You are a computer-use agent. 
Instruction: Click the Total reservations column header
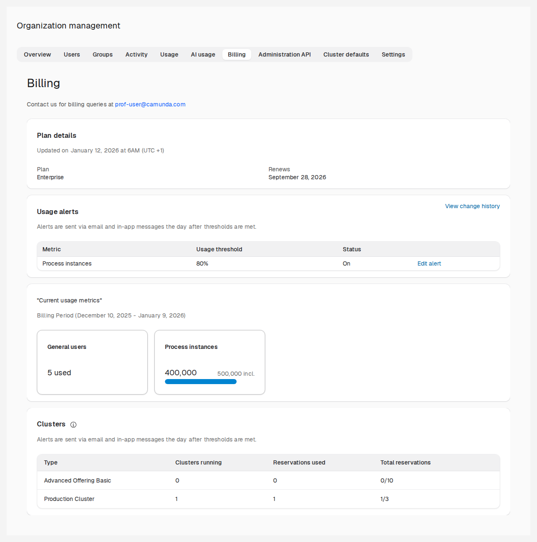tap(406, 462)
